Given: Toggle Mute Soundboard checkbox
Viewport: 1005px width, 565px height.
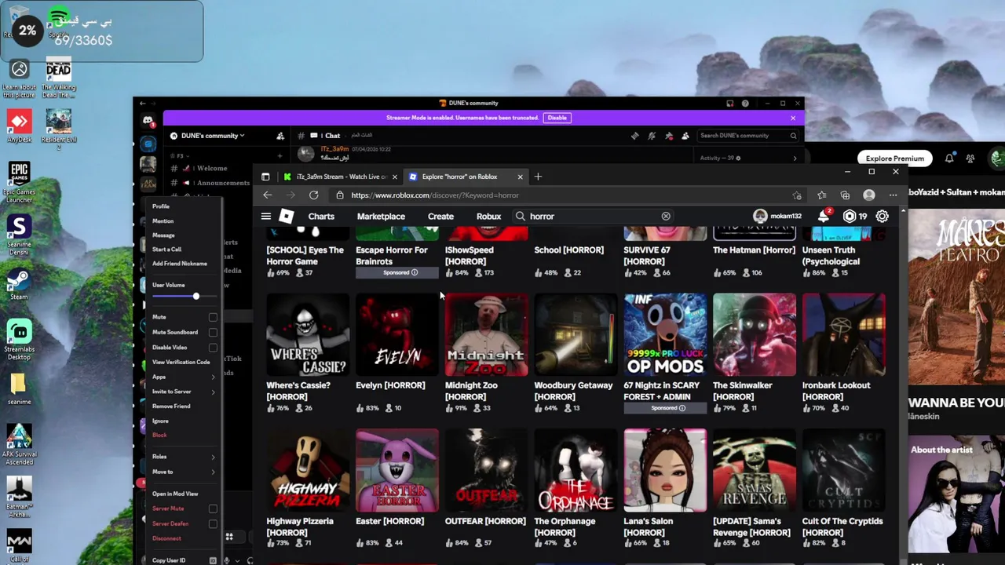Looking at the screenshot, I should click(x=213, y=332).
